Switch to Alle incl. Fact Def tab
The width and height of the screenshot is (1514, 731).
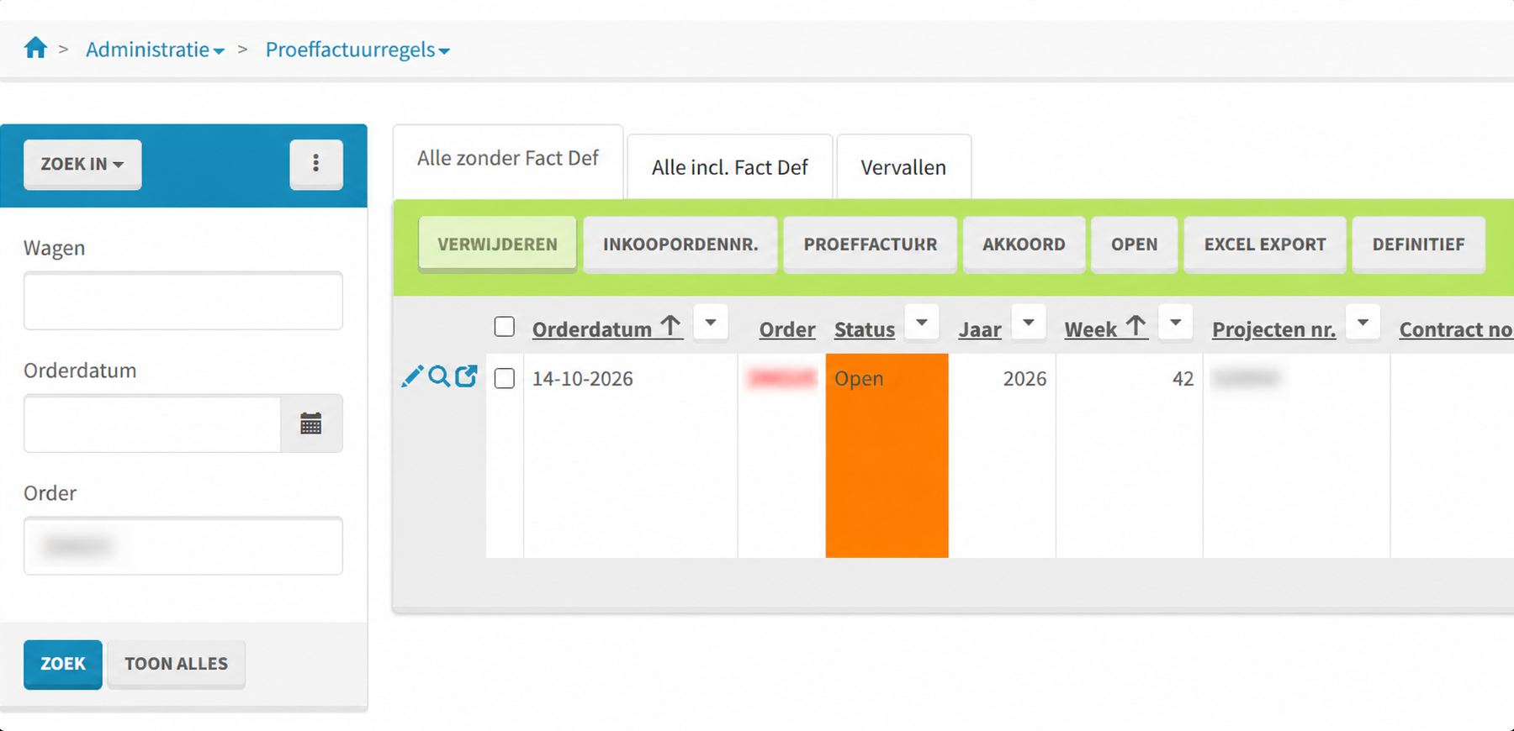(x=730, y=167)
